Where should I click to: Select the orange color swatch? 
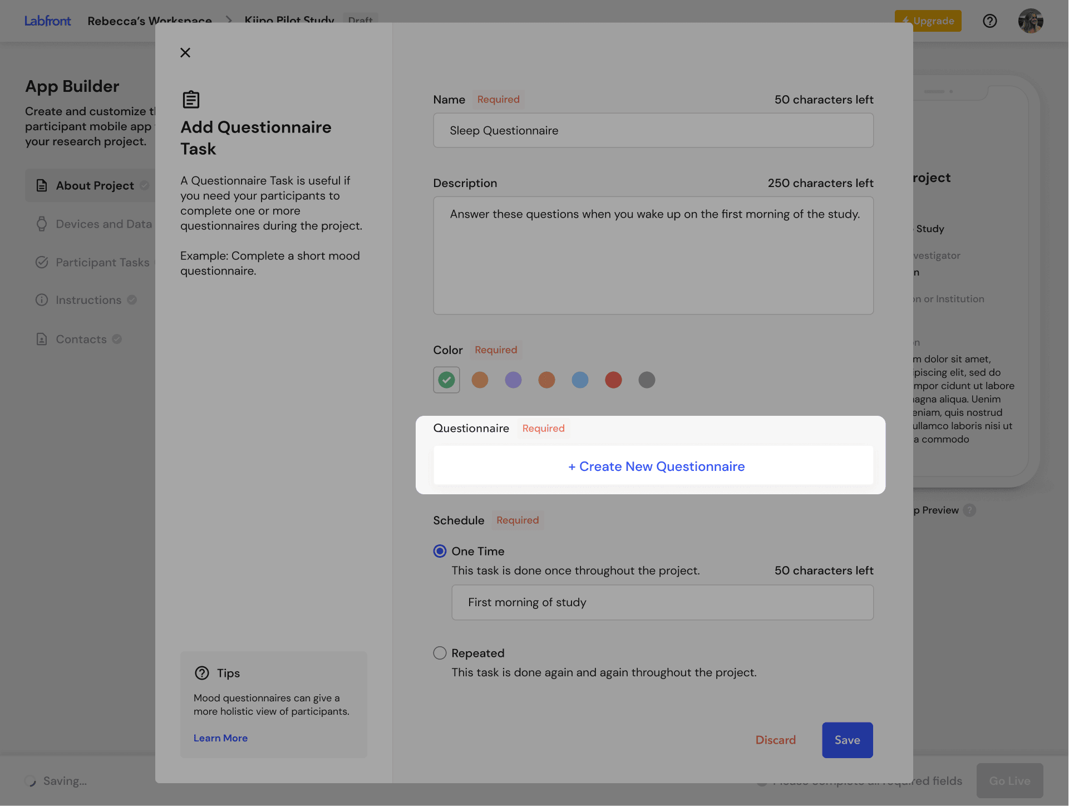pos(480,380)
